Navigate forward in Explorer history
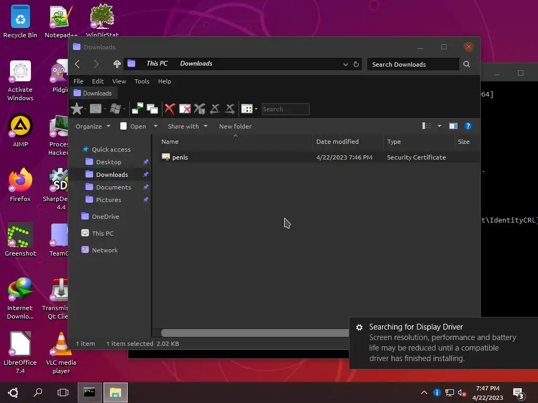 pos(96,63)
